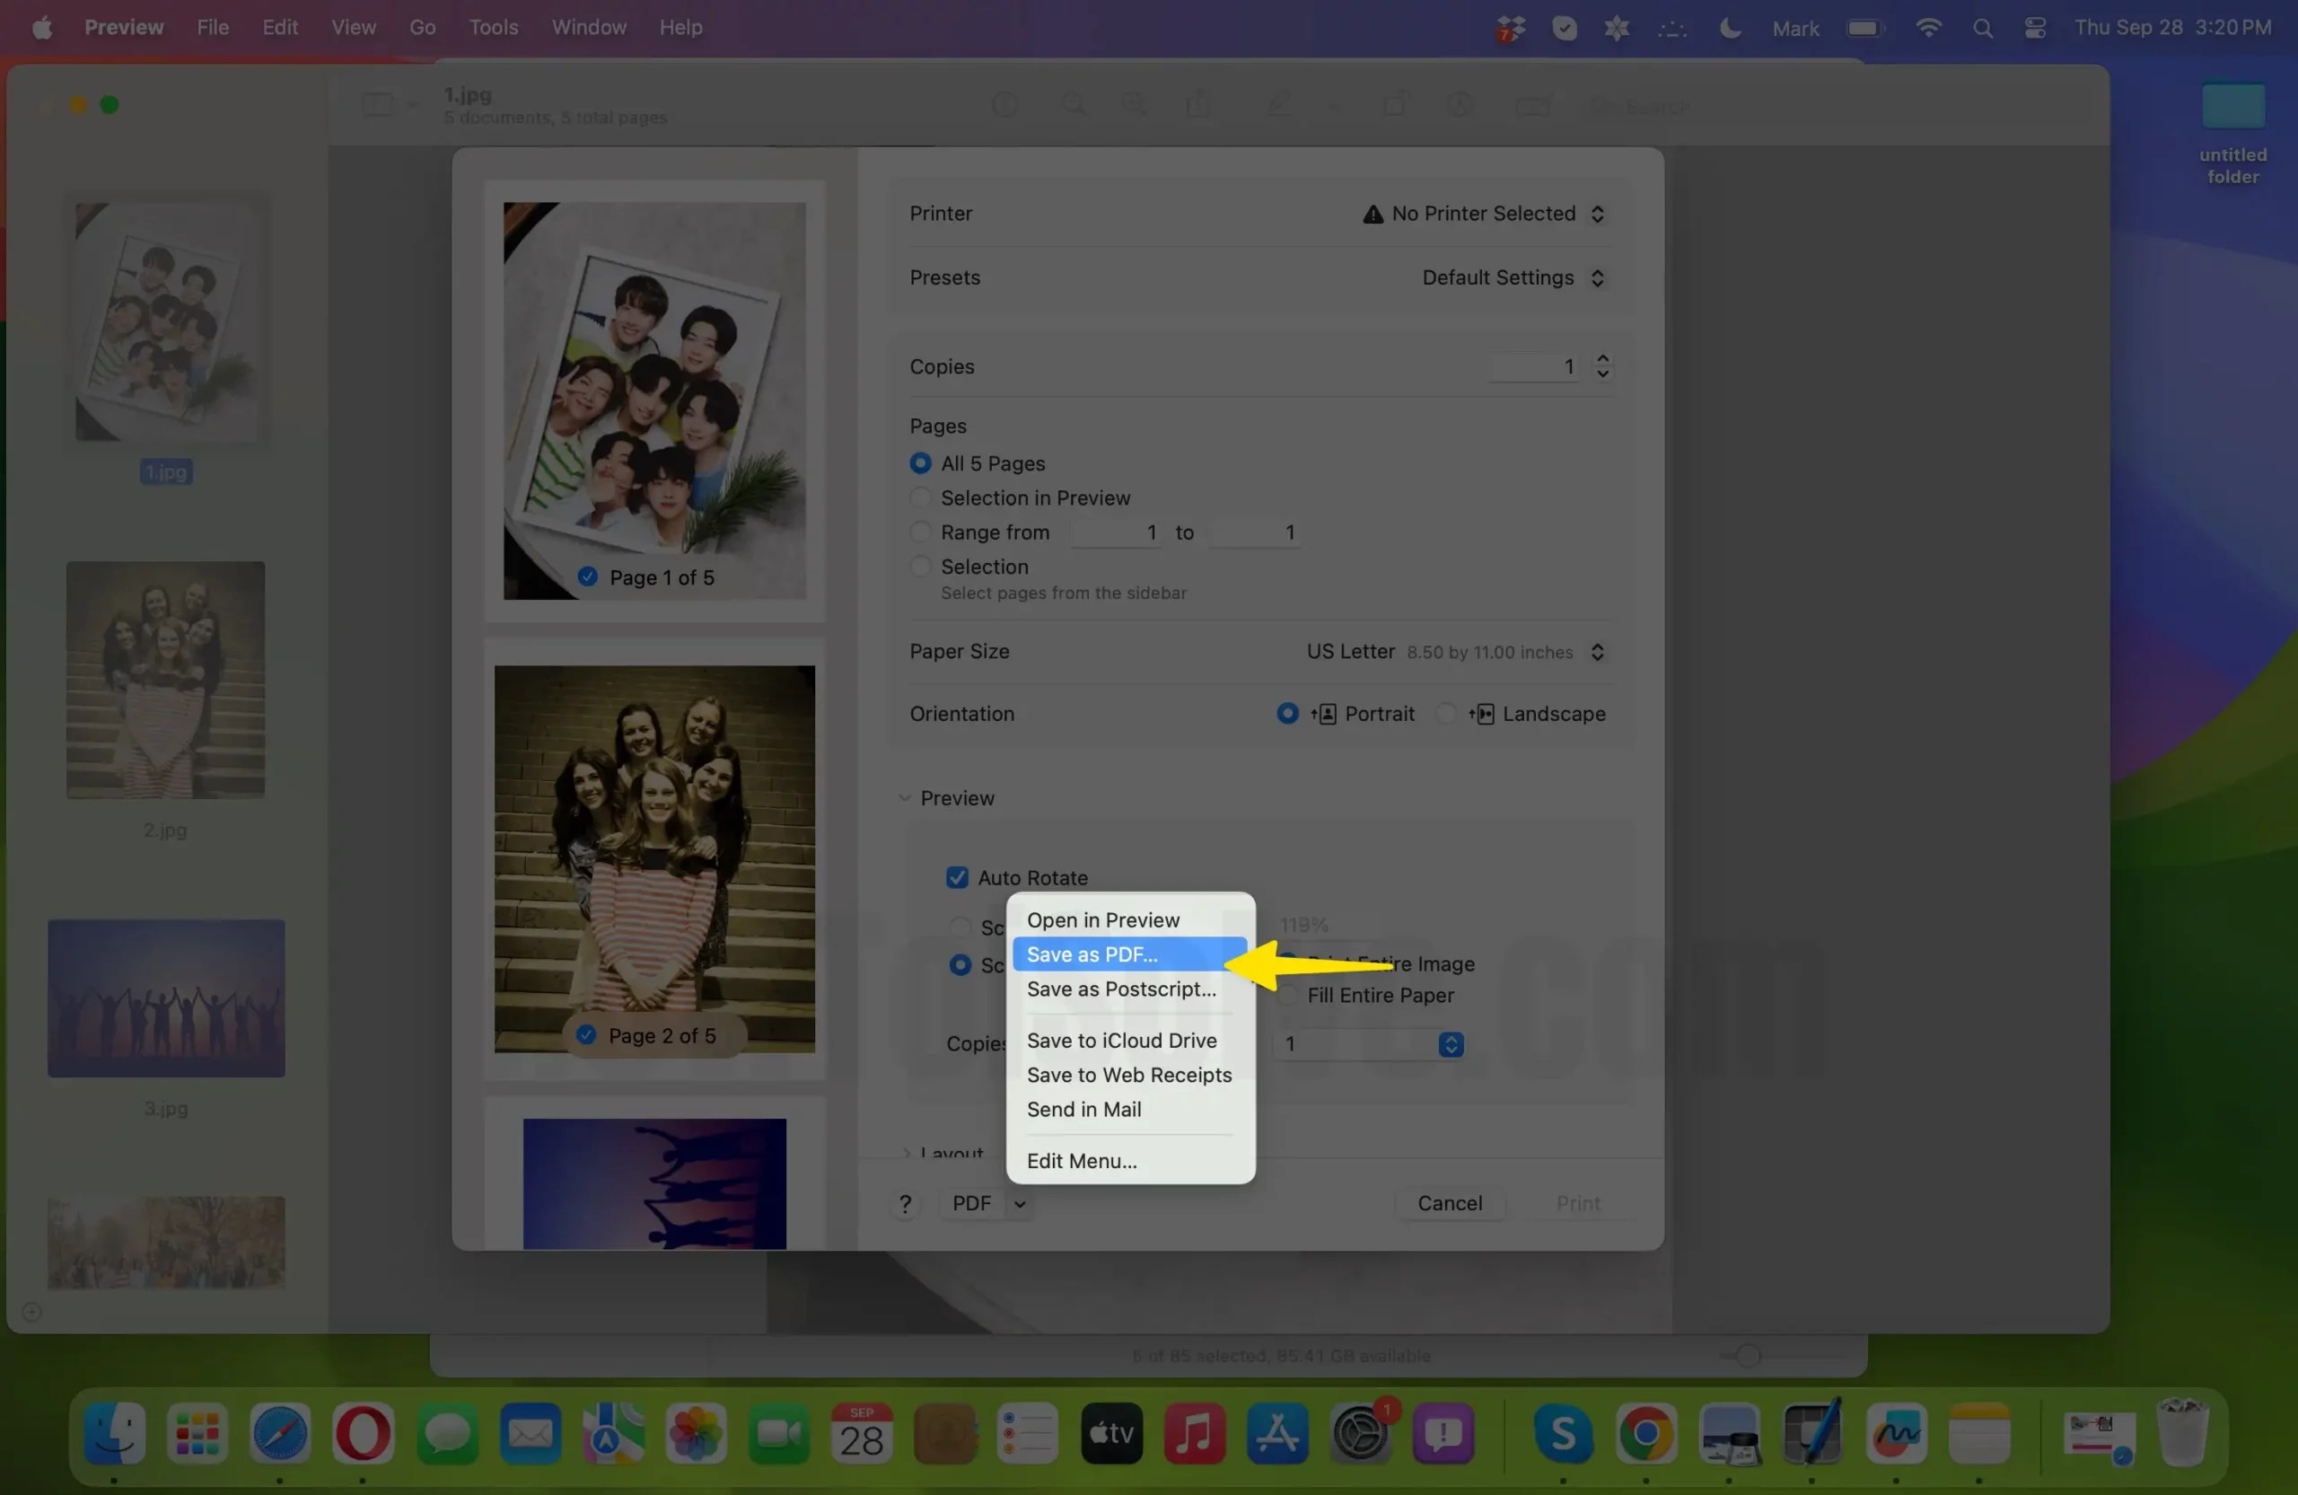This screenshot has width=2298, height=1495.
Task: Open Spotlight search from the menu bar
Action: [x=1982, y=27]
